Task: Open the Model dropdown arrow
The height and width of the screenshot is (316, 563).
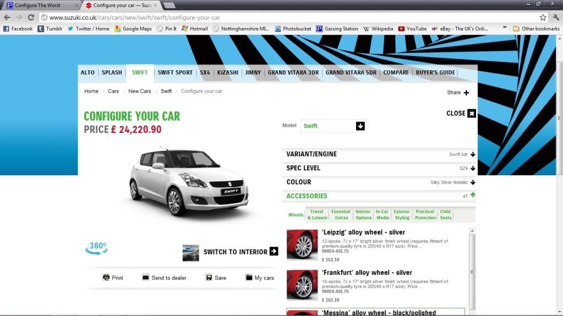Action: click(360, 126)
